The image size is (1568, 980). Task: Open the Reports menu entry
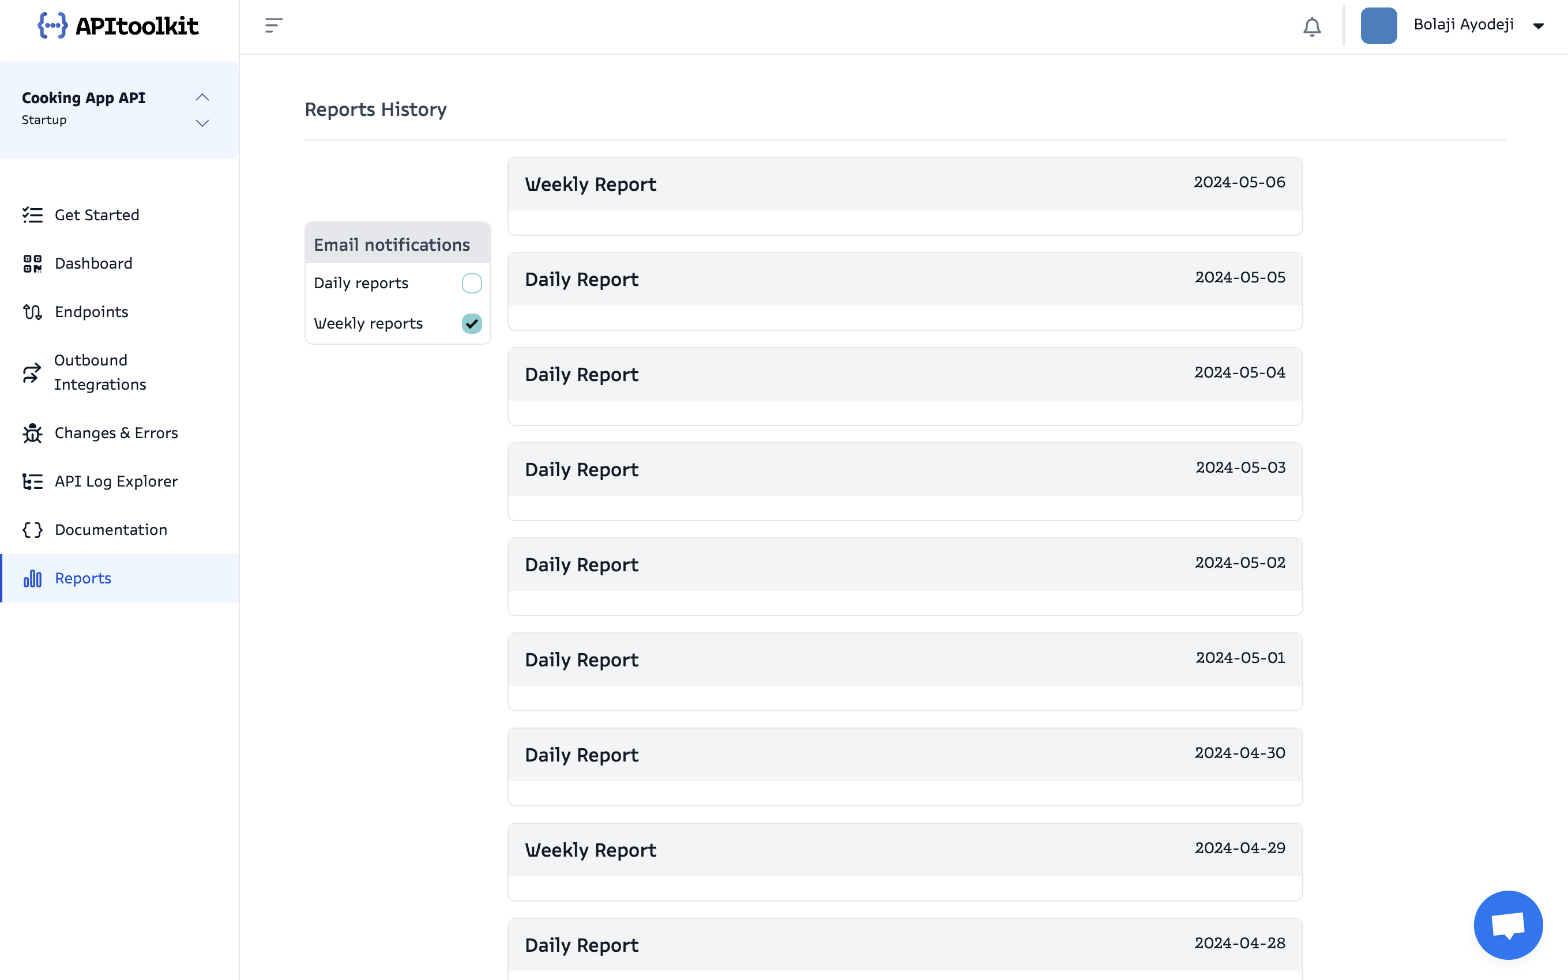82,578
